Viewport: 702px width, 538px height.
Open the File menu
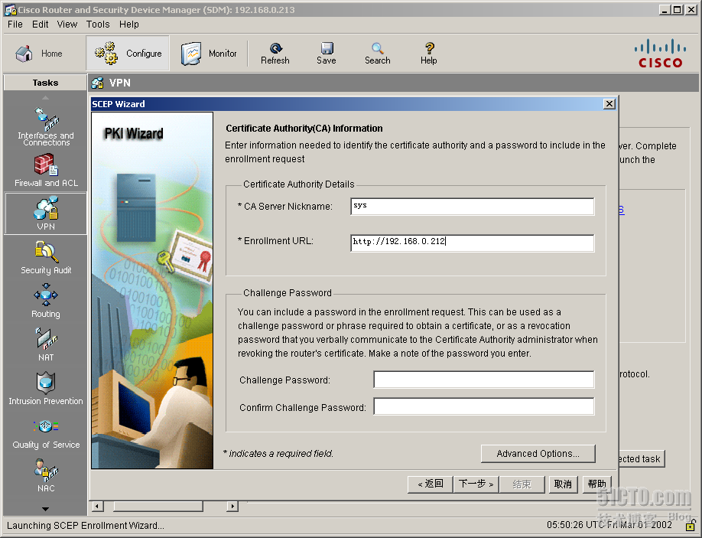tap(15, 24)
